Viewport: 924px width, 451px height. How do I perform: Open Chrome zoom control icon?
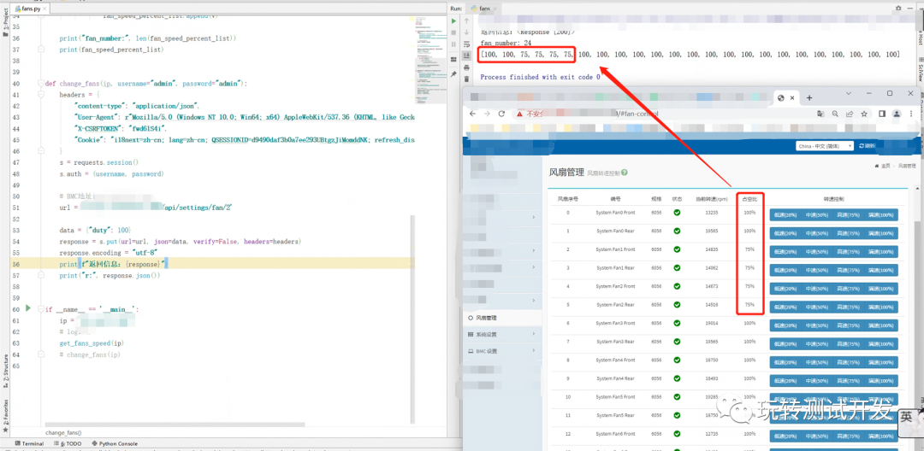tap(835, 114)
